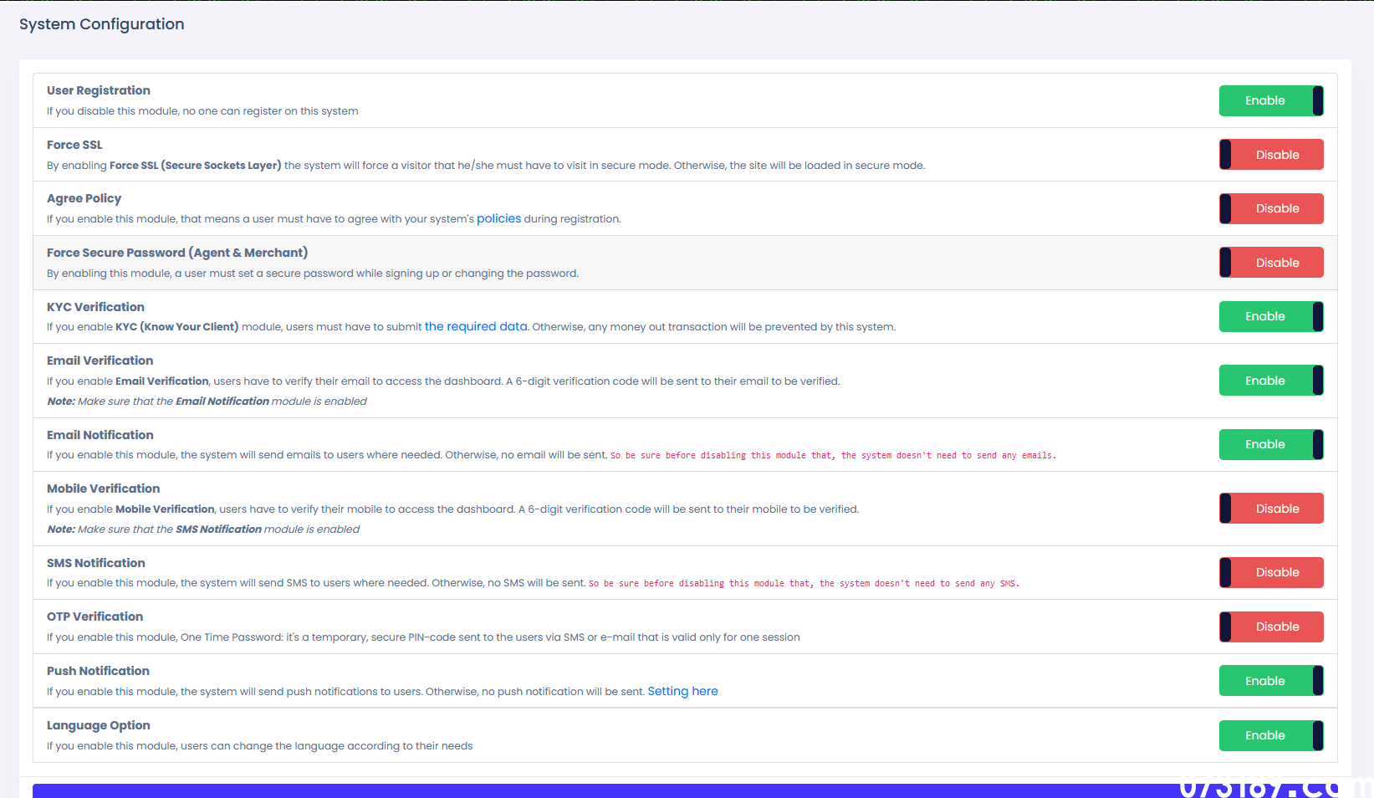Click the Push Notification heading
1374x798 pixels.
pyautogui.click(x=98, y=671)
